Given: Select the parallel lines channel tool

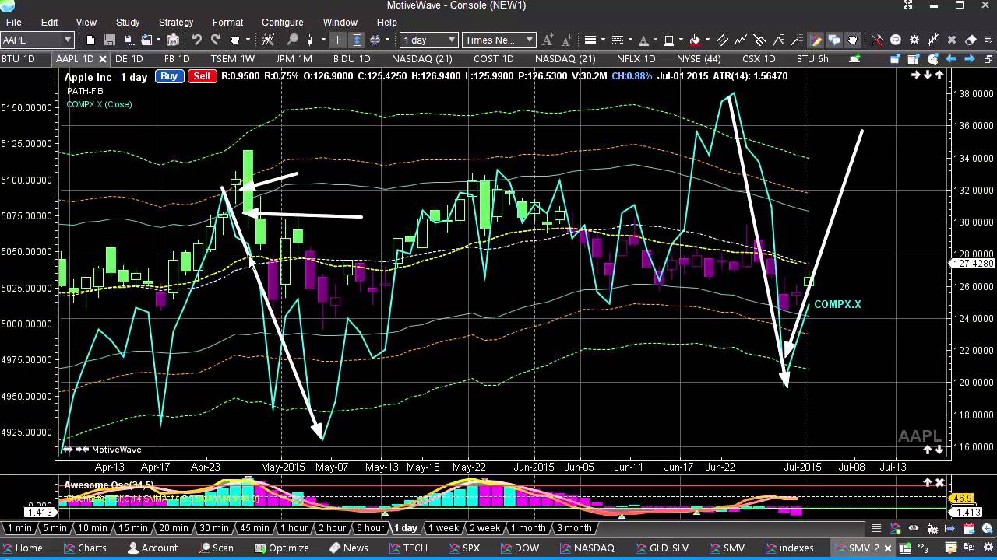Looking at the screenshot, I should (x=722, y=40).
